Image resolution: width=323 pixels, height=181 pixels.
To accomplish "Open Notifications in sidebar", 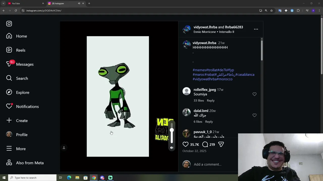I will pyautogui.click(x=22, y=107).
